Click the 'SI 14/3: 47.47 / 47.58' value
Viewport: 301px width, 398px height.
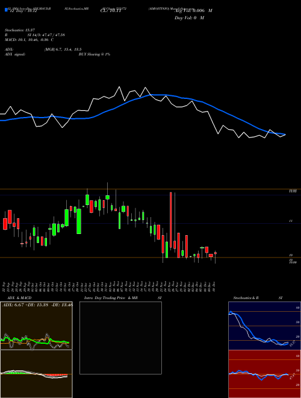point(46,35)
